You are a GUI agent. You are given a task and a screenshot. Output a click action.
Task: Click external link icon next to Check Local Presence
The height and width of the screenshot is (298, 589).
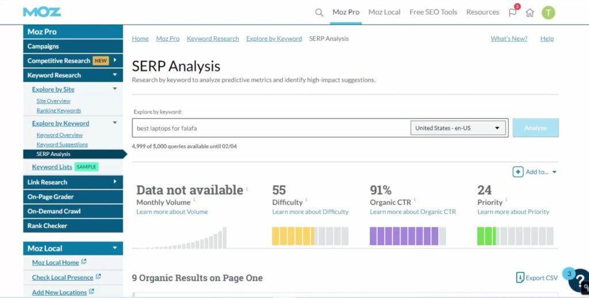(98, 277)
